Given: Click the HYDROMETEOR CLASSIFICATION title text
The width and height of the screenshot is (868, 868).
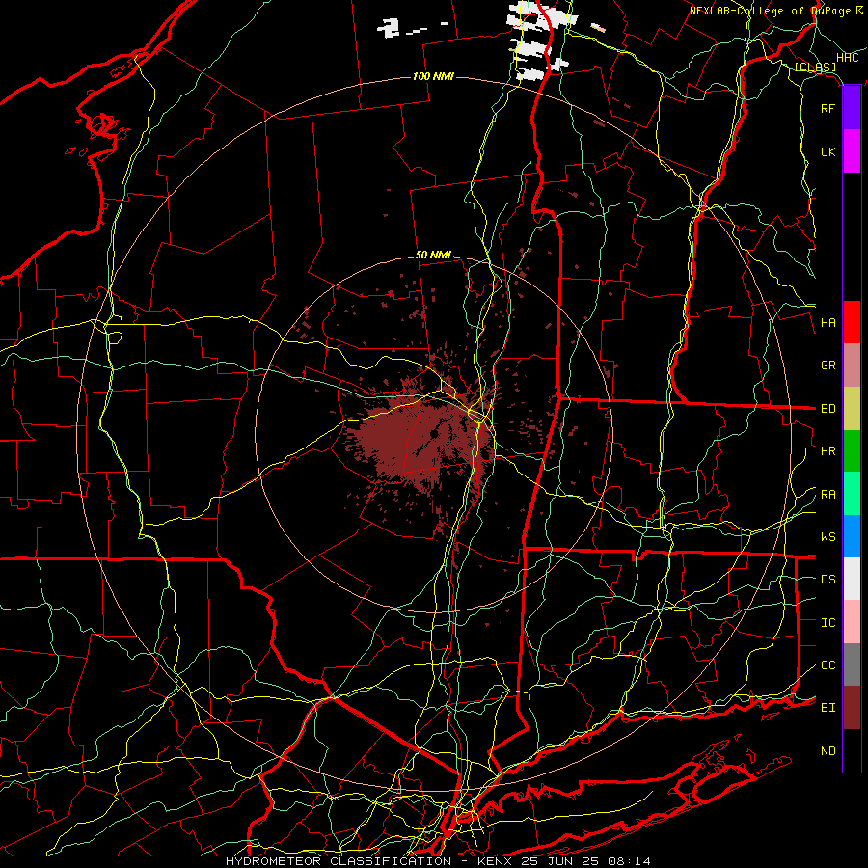Looking at the screenshot, I should (x=339, y=861).
